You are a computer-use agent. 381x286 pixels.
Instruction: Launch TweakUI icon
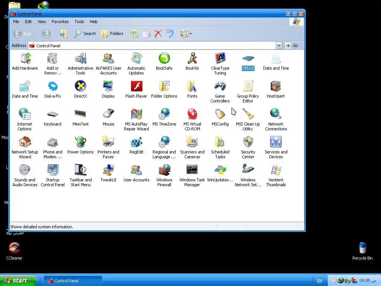click(x=108, y=174)
